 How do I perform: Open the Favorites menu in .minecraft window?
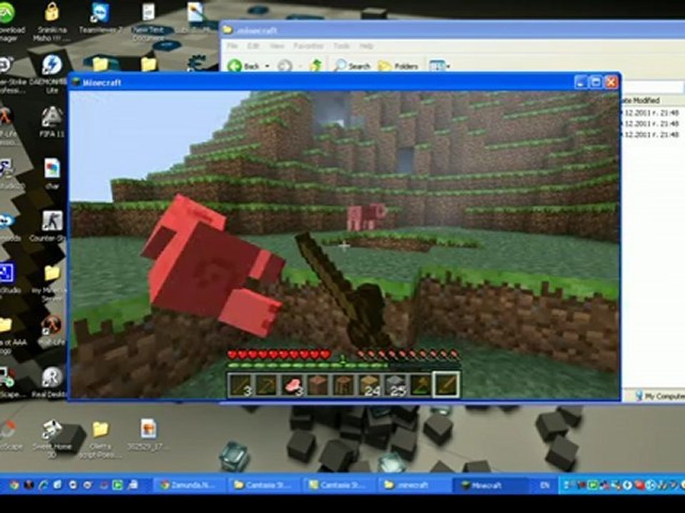point(308,46)
